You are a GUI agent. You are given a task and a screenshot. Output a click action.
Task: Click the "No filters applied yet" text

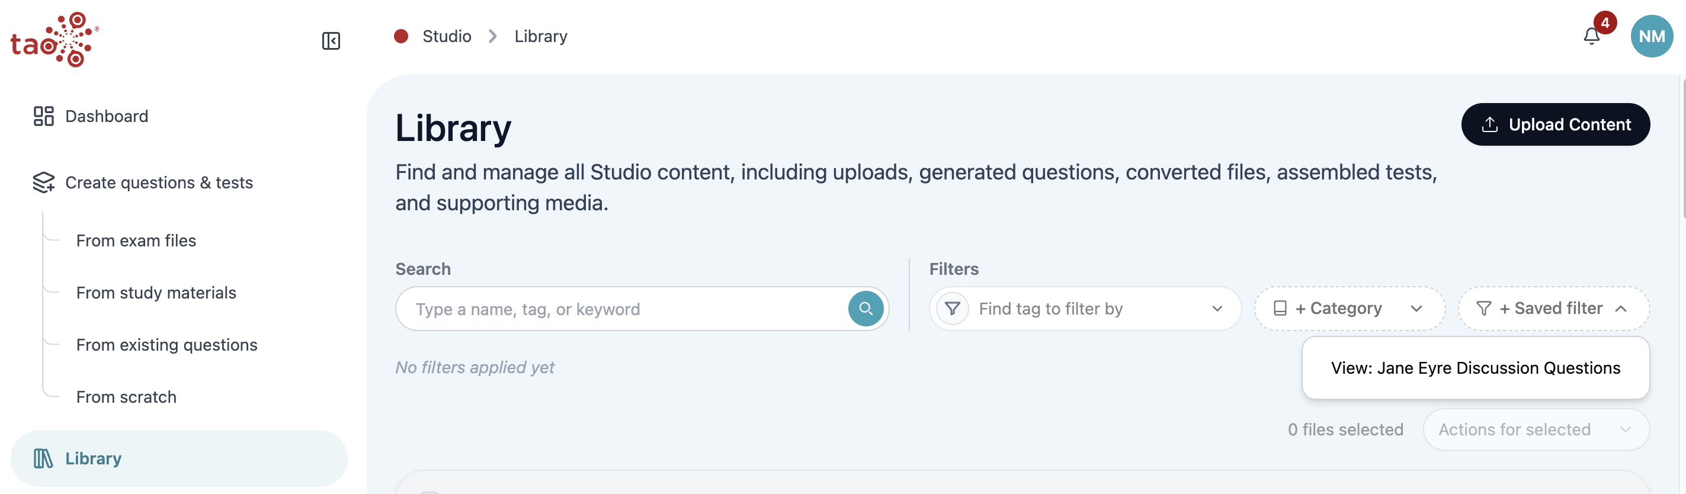pos(475,368)
